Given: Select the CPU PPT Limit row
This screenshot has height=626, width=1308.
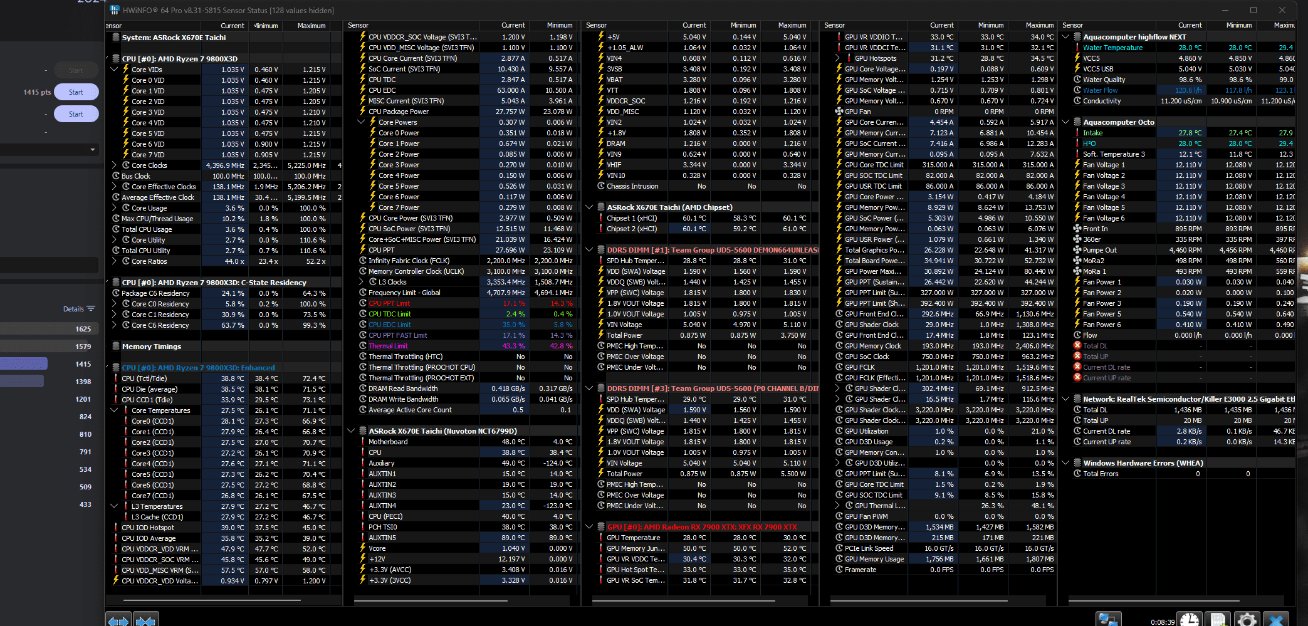Looking at the screenshot, I should [x=467, y=303].
